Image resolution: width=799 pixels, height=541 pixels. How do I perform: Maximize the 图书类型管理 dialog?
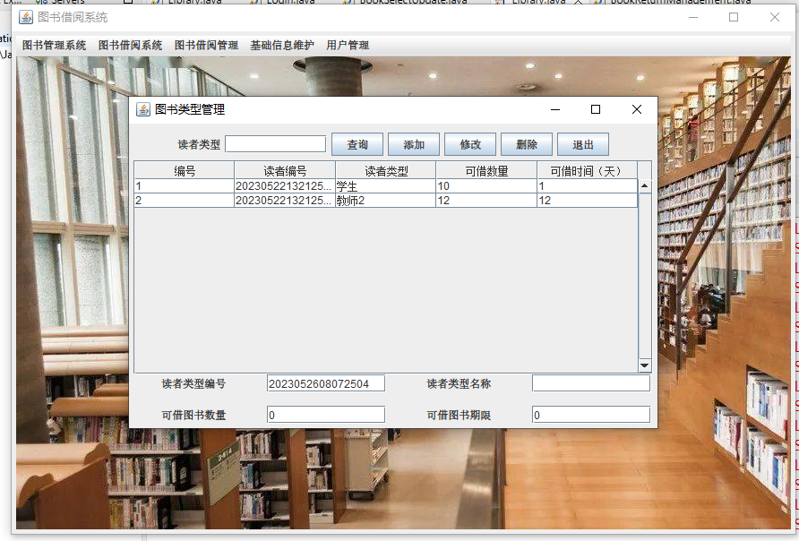point(596,109)
